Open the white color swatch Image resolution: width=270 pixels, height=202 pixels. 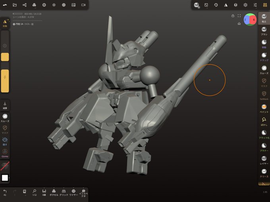[x=5, y=178]
